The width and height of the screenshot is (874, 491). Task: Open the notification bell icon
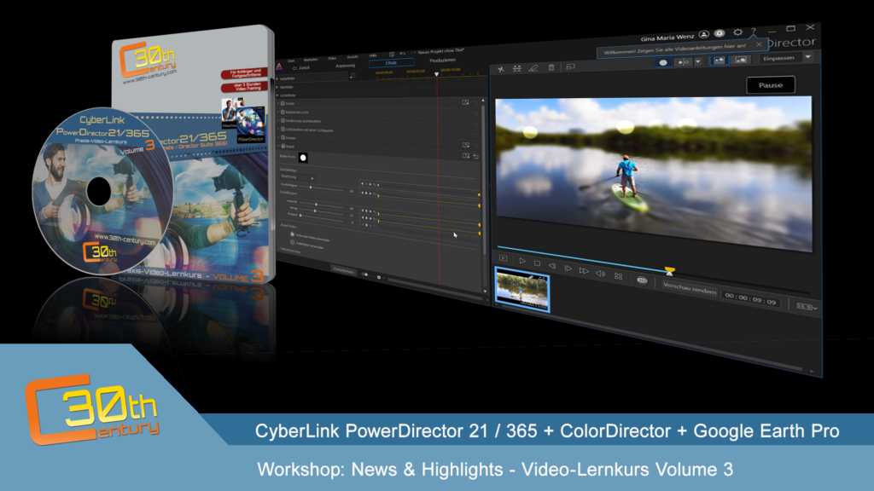coord(720,33)
